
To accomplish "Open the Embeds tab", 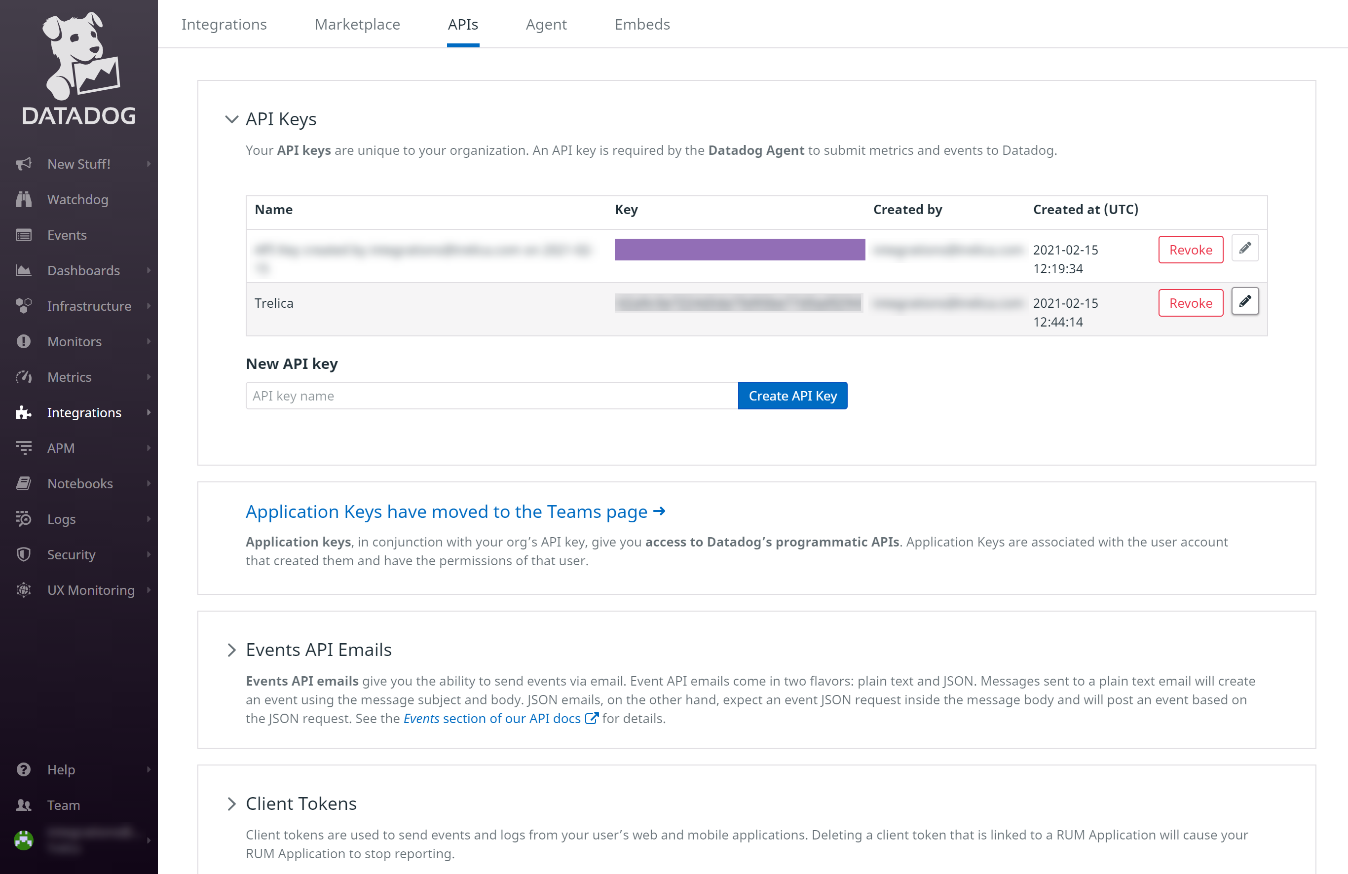I will click(642, 24).
